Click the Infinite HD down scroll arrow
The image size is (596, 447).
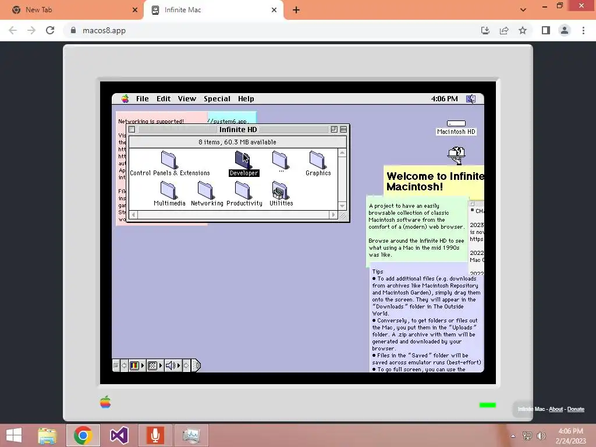point(342,206)
